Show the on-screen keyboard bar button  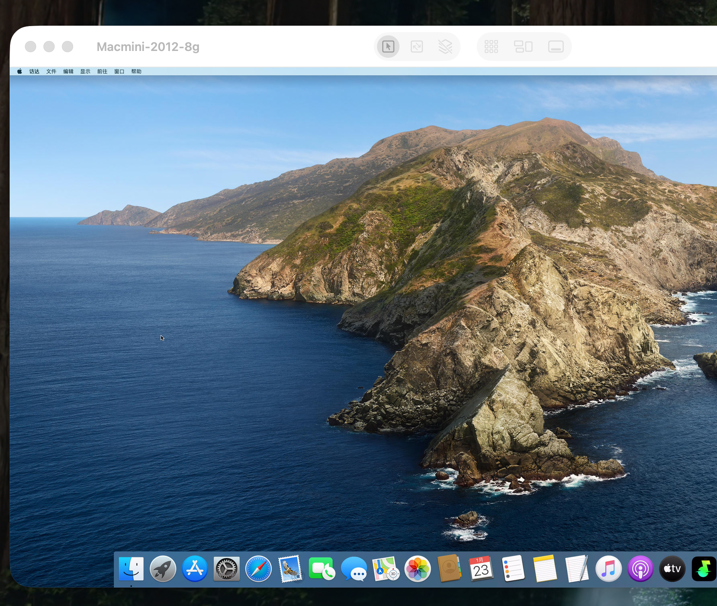coord(556,47)
